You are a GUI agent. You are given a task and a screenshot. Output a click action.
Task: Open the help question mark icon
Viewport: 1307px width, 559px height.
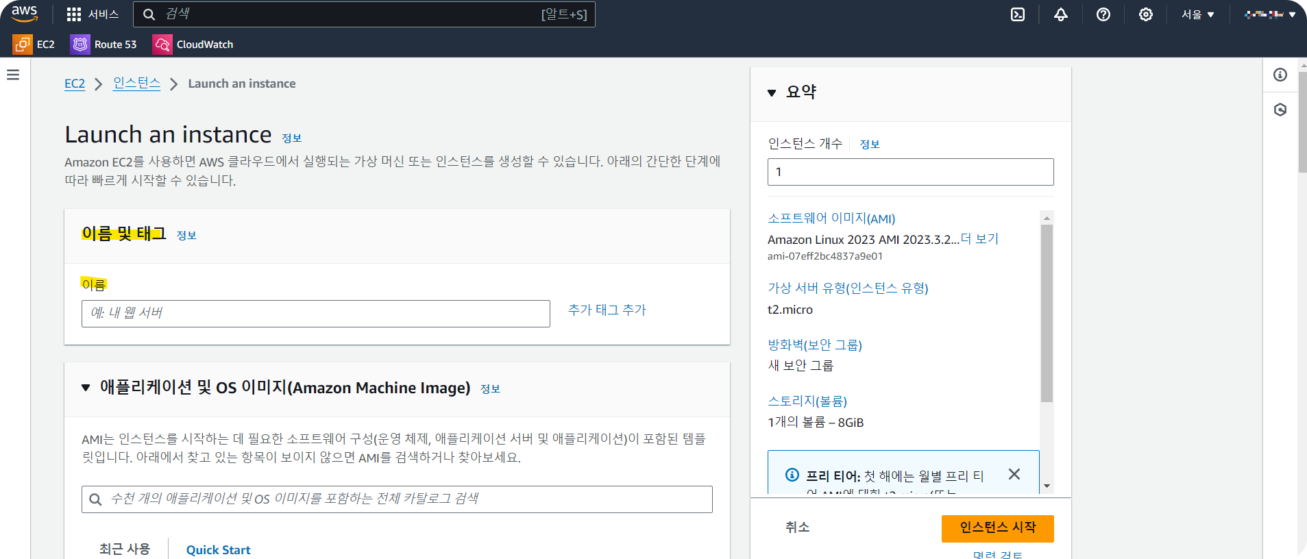coord(1103,14)
